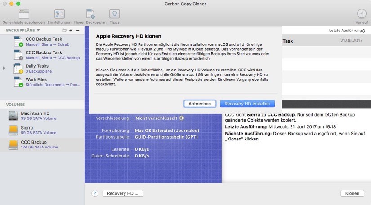This screenshot has height=205, width=371.
Task: Select the Sierra → CCC Backup task icon
Action: coord(18,55)
